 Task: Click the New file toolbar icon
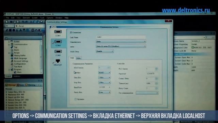[6, 22]
